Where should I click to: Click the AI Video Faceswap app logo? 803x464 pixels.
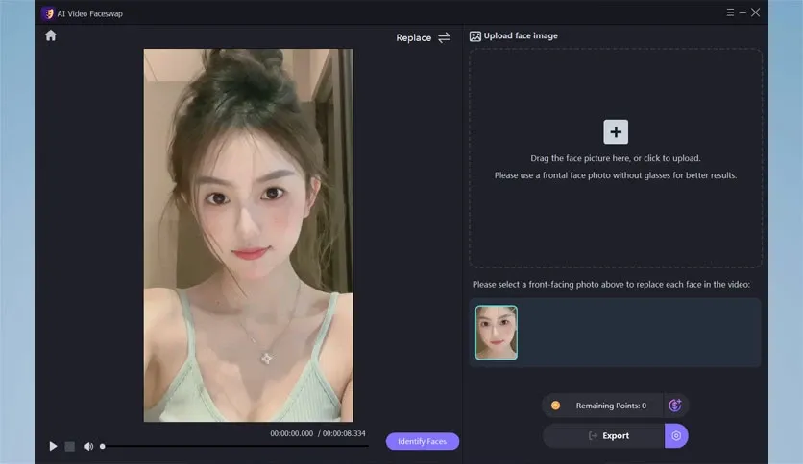(48, 13)
